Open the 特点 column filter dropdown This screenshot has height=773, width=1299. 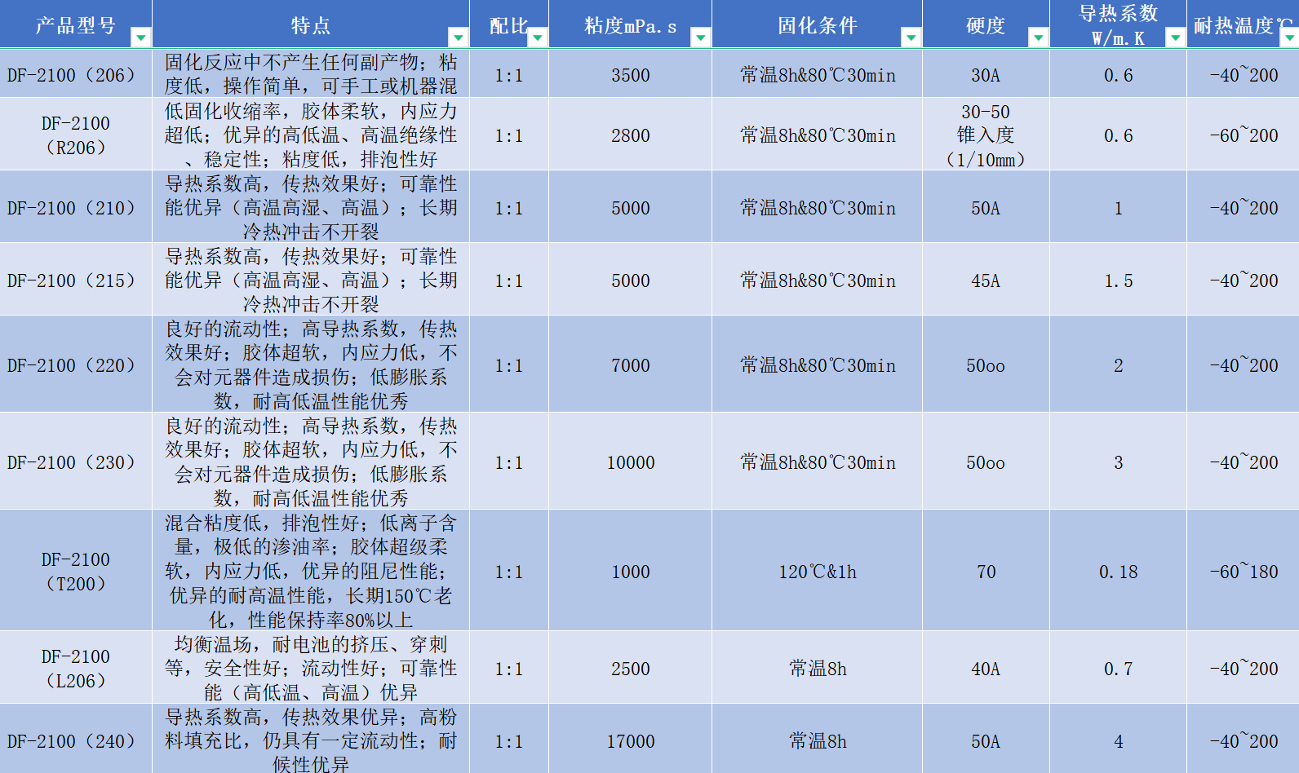pyautogui.click(x=459, y=38)
